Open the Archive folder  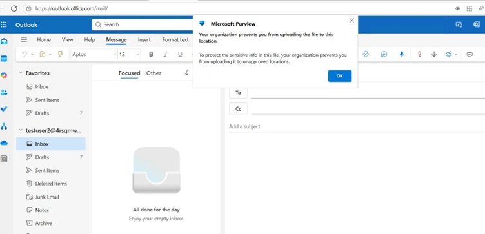click(51, 223)
